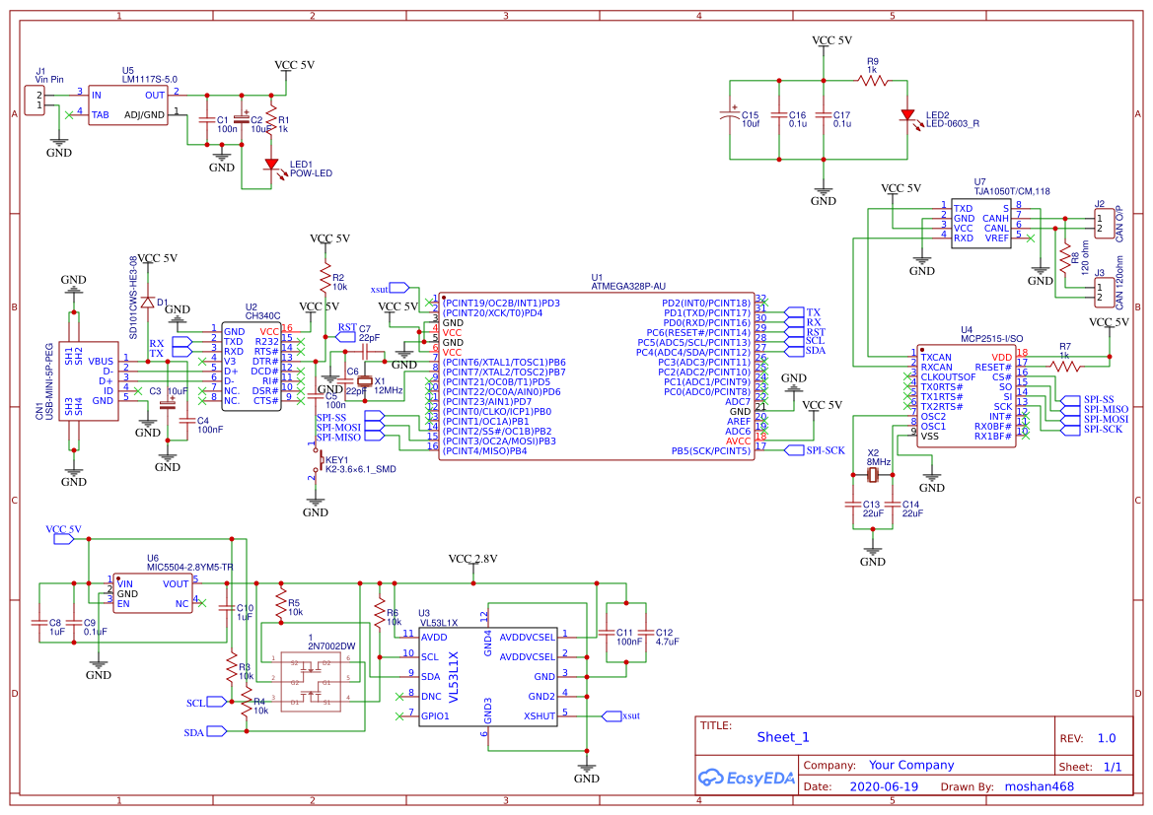The height and width of the screenshot is (815, 1153).
Task: Click the EasyEDA logo
Action: pos(747,779)
